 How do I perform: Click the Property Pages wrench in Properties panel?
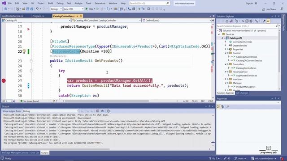pos(228,107)
